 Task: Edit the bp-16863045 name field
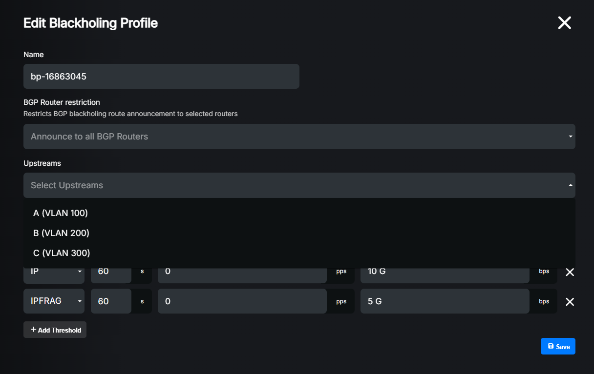pyautogui.click(x=161, y=76)
